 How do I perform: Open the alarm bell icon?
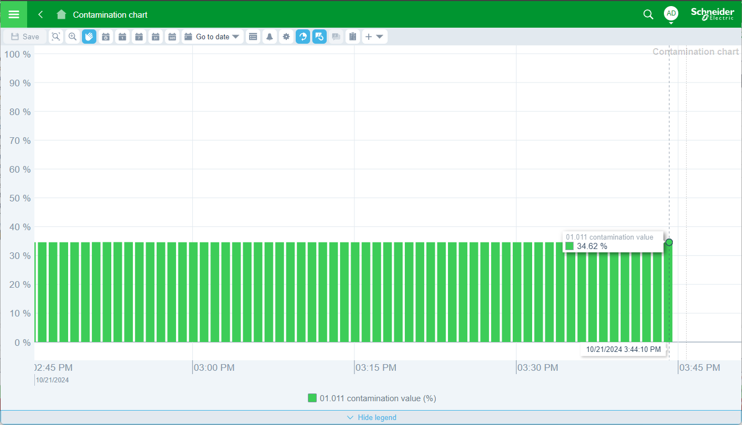[270, 37]
